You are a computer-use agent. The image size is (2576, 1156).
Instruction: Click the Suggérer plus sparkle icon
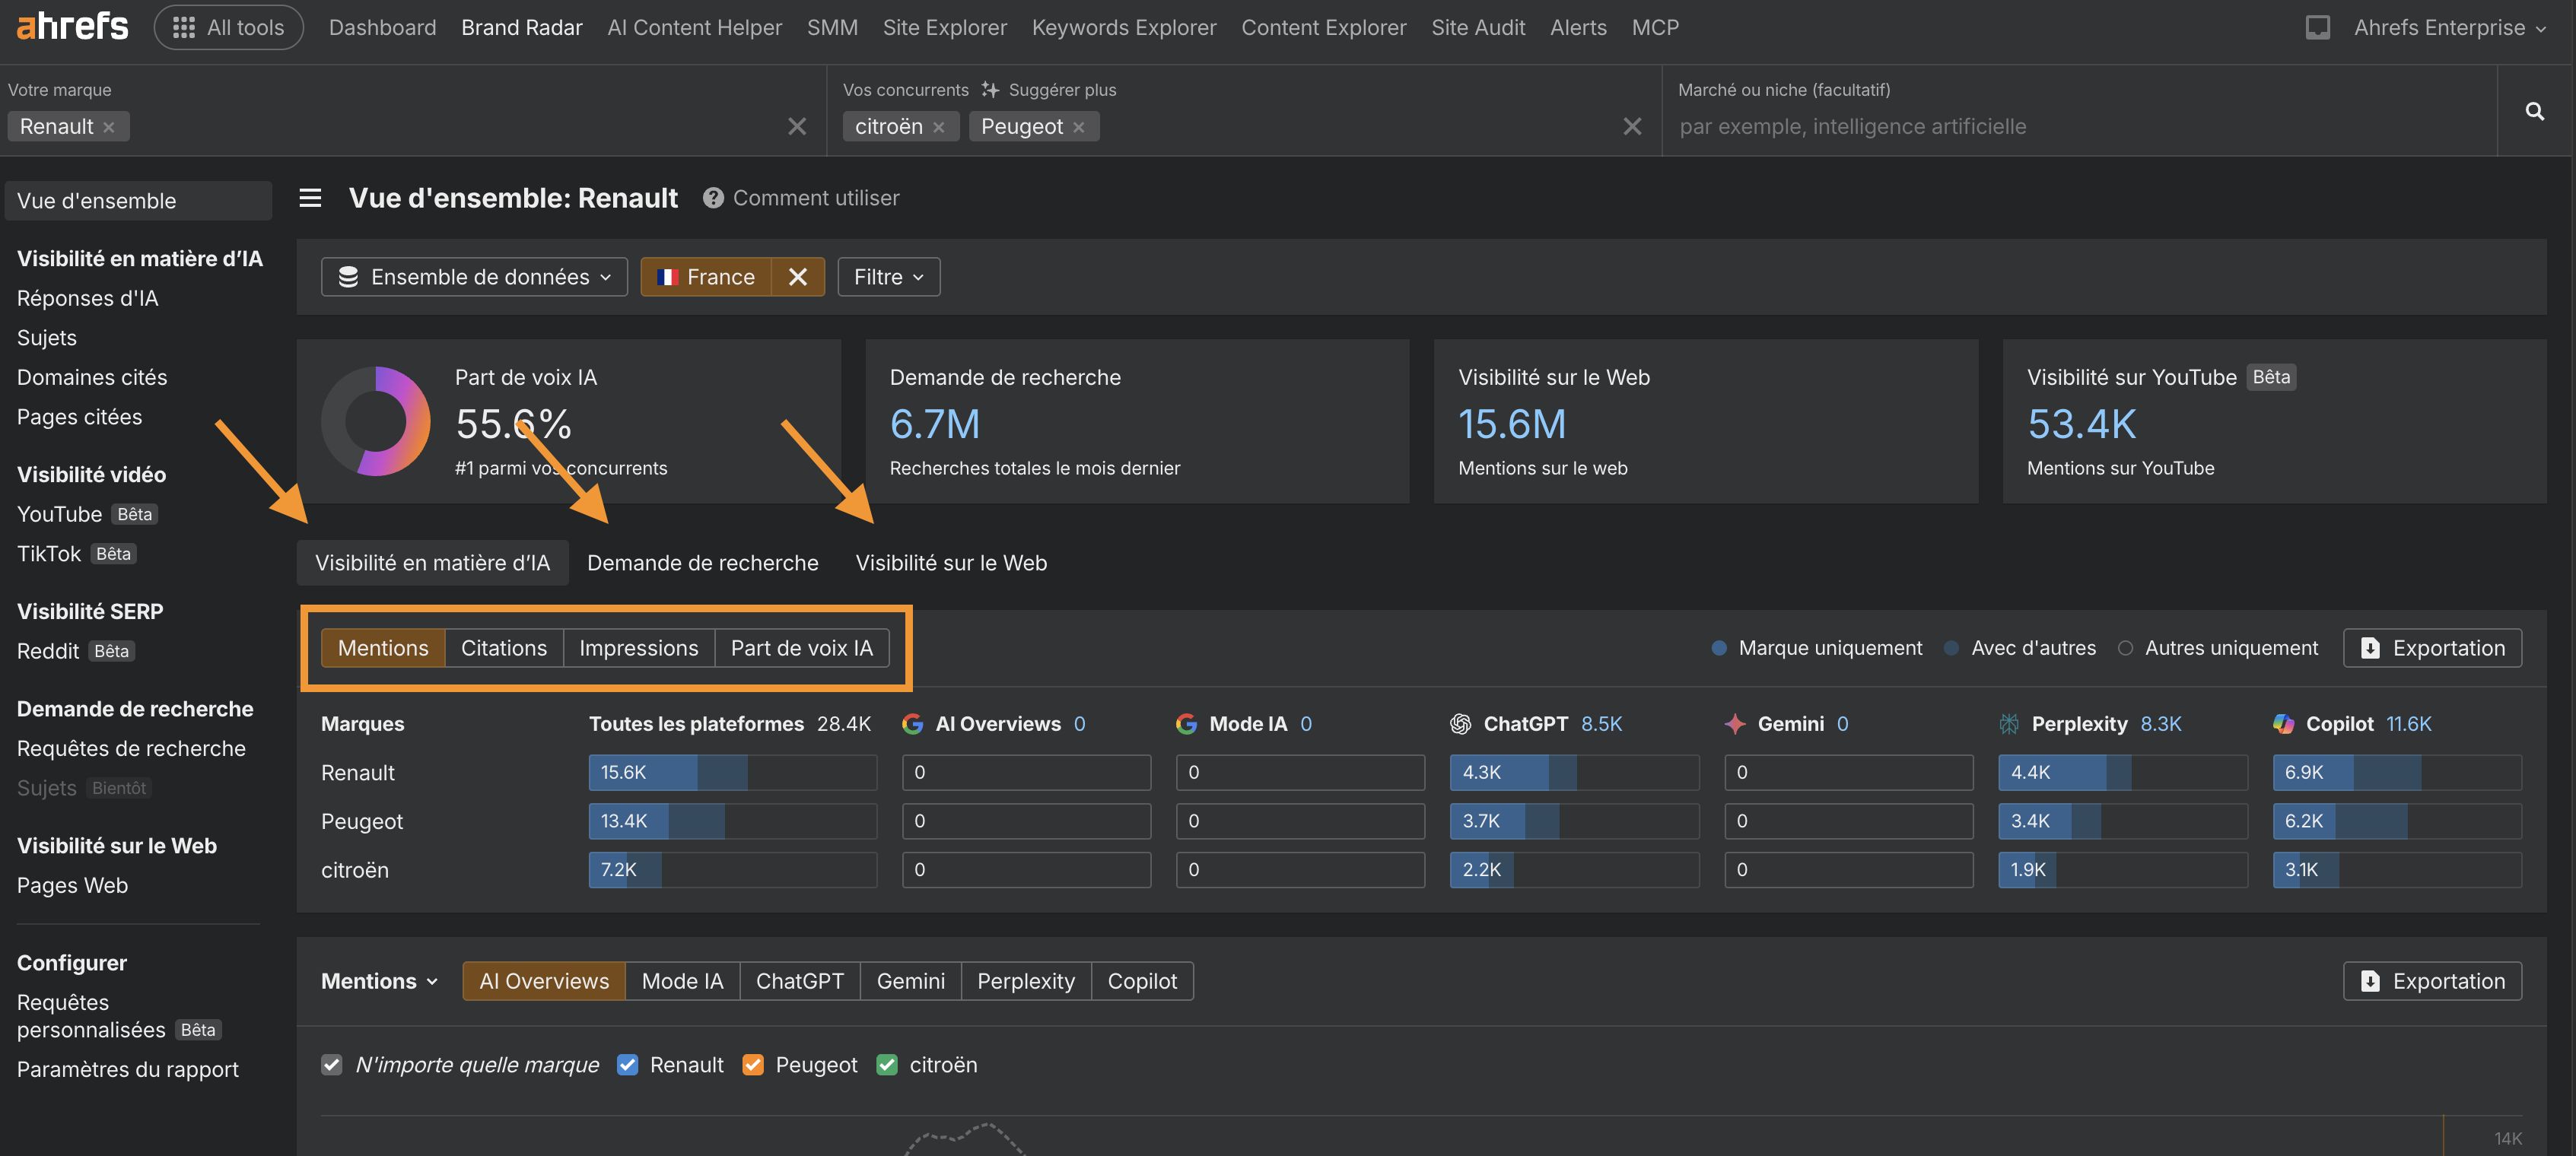(x=990, y=89)
